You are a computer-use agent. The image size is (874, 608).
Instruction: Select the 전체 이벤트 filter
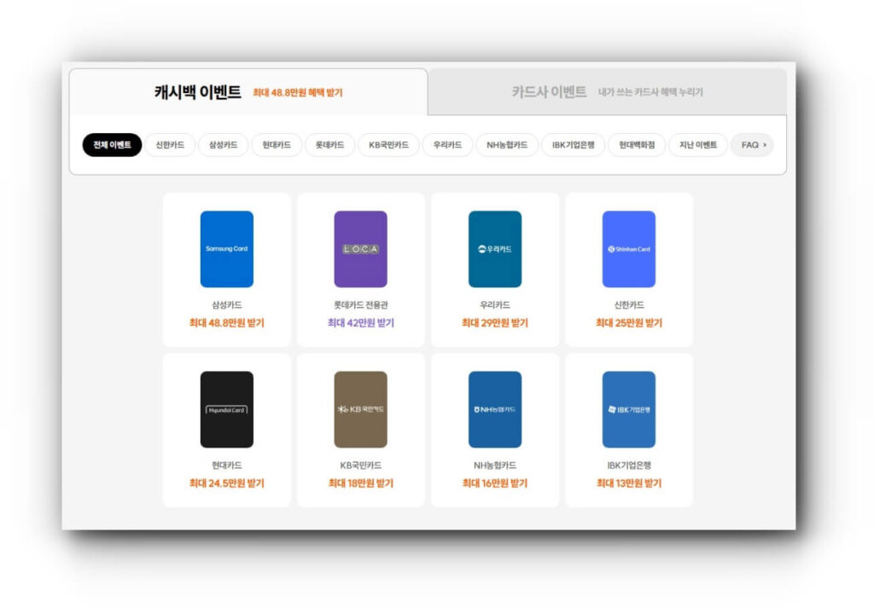click(112, 145)
